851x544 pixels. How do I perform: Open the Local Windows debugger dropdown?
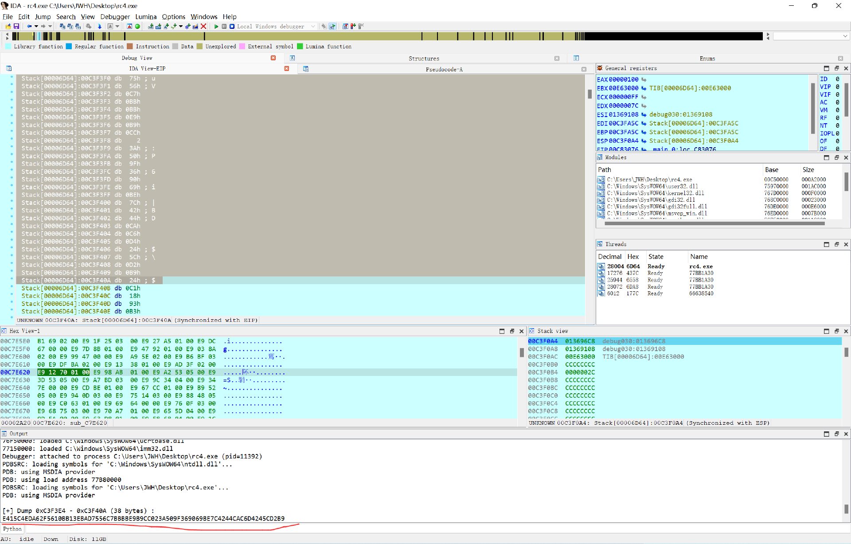(x=313, y=27)
